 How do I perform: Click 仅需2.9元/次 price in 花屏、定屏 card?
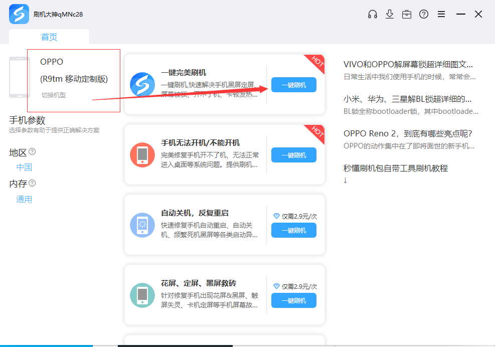click(x=299, y=286)
